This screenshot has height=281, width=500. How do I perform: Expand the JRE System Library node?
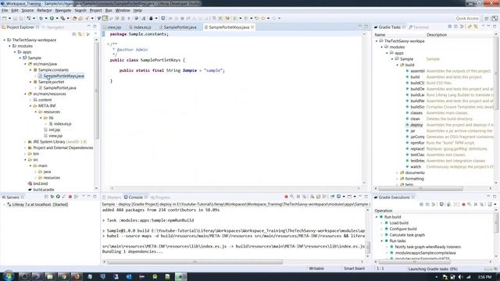click(x=25, y=142)
